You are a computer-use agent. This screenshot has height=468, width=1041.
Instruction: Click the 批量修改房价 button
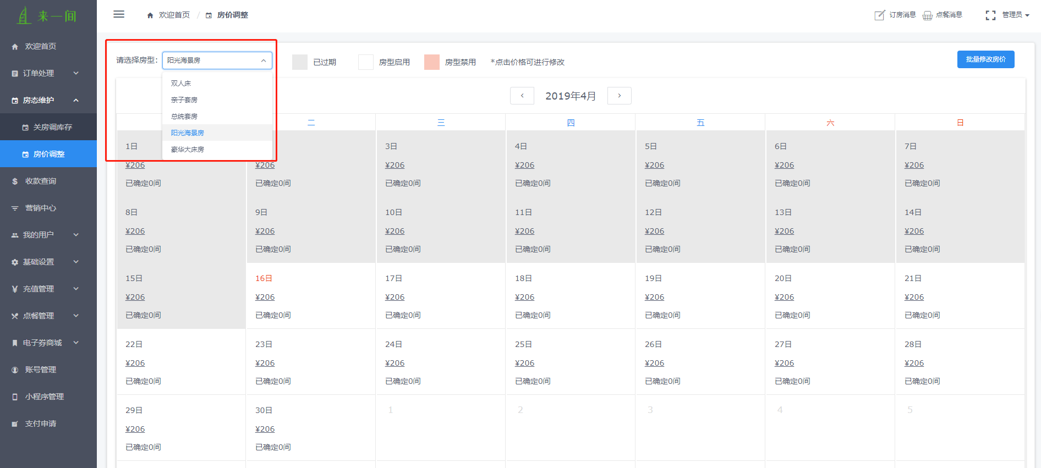985,59
